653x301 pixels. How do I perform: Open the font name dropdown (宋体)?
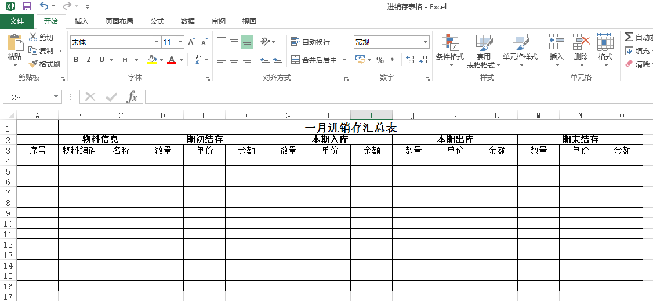(157, 42)
